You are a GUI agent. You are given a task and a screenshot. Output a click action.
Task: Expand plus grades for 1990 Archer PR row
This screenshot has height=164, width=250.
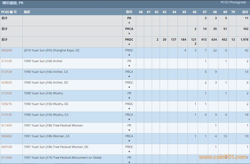[129, 66]
